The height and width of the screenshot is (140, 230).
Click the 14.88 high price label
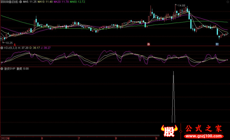(x=182, y=5)
